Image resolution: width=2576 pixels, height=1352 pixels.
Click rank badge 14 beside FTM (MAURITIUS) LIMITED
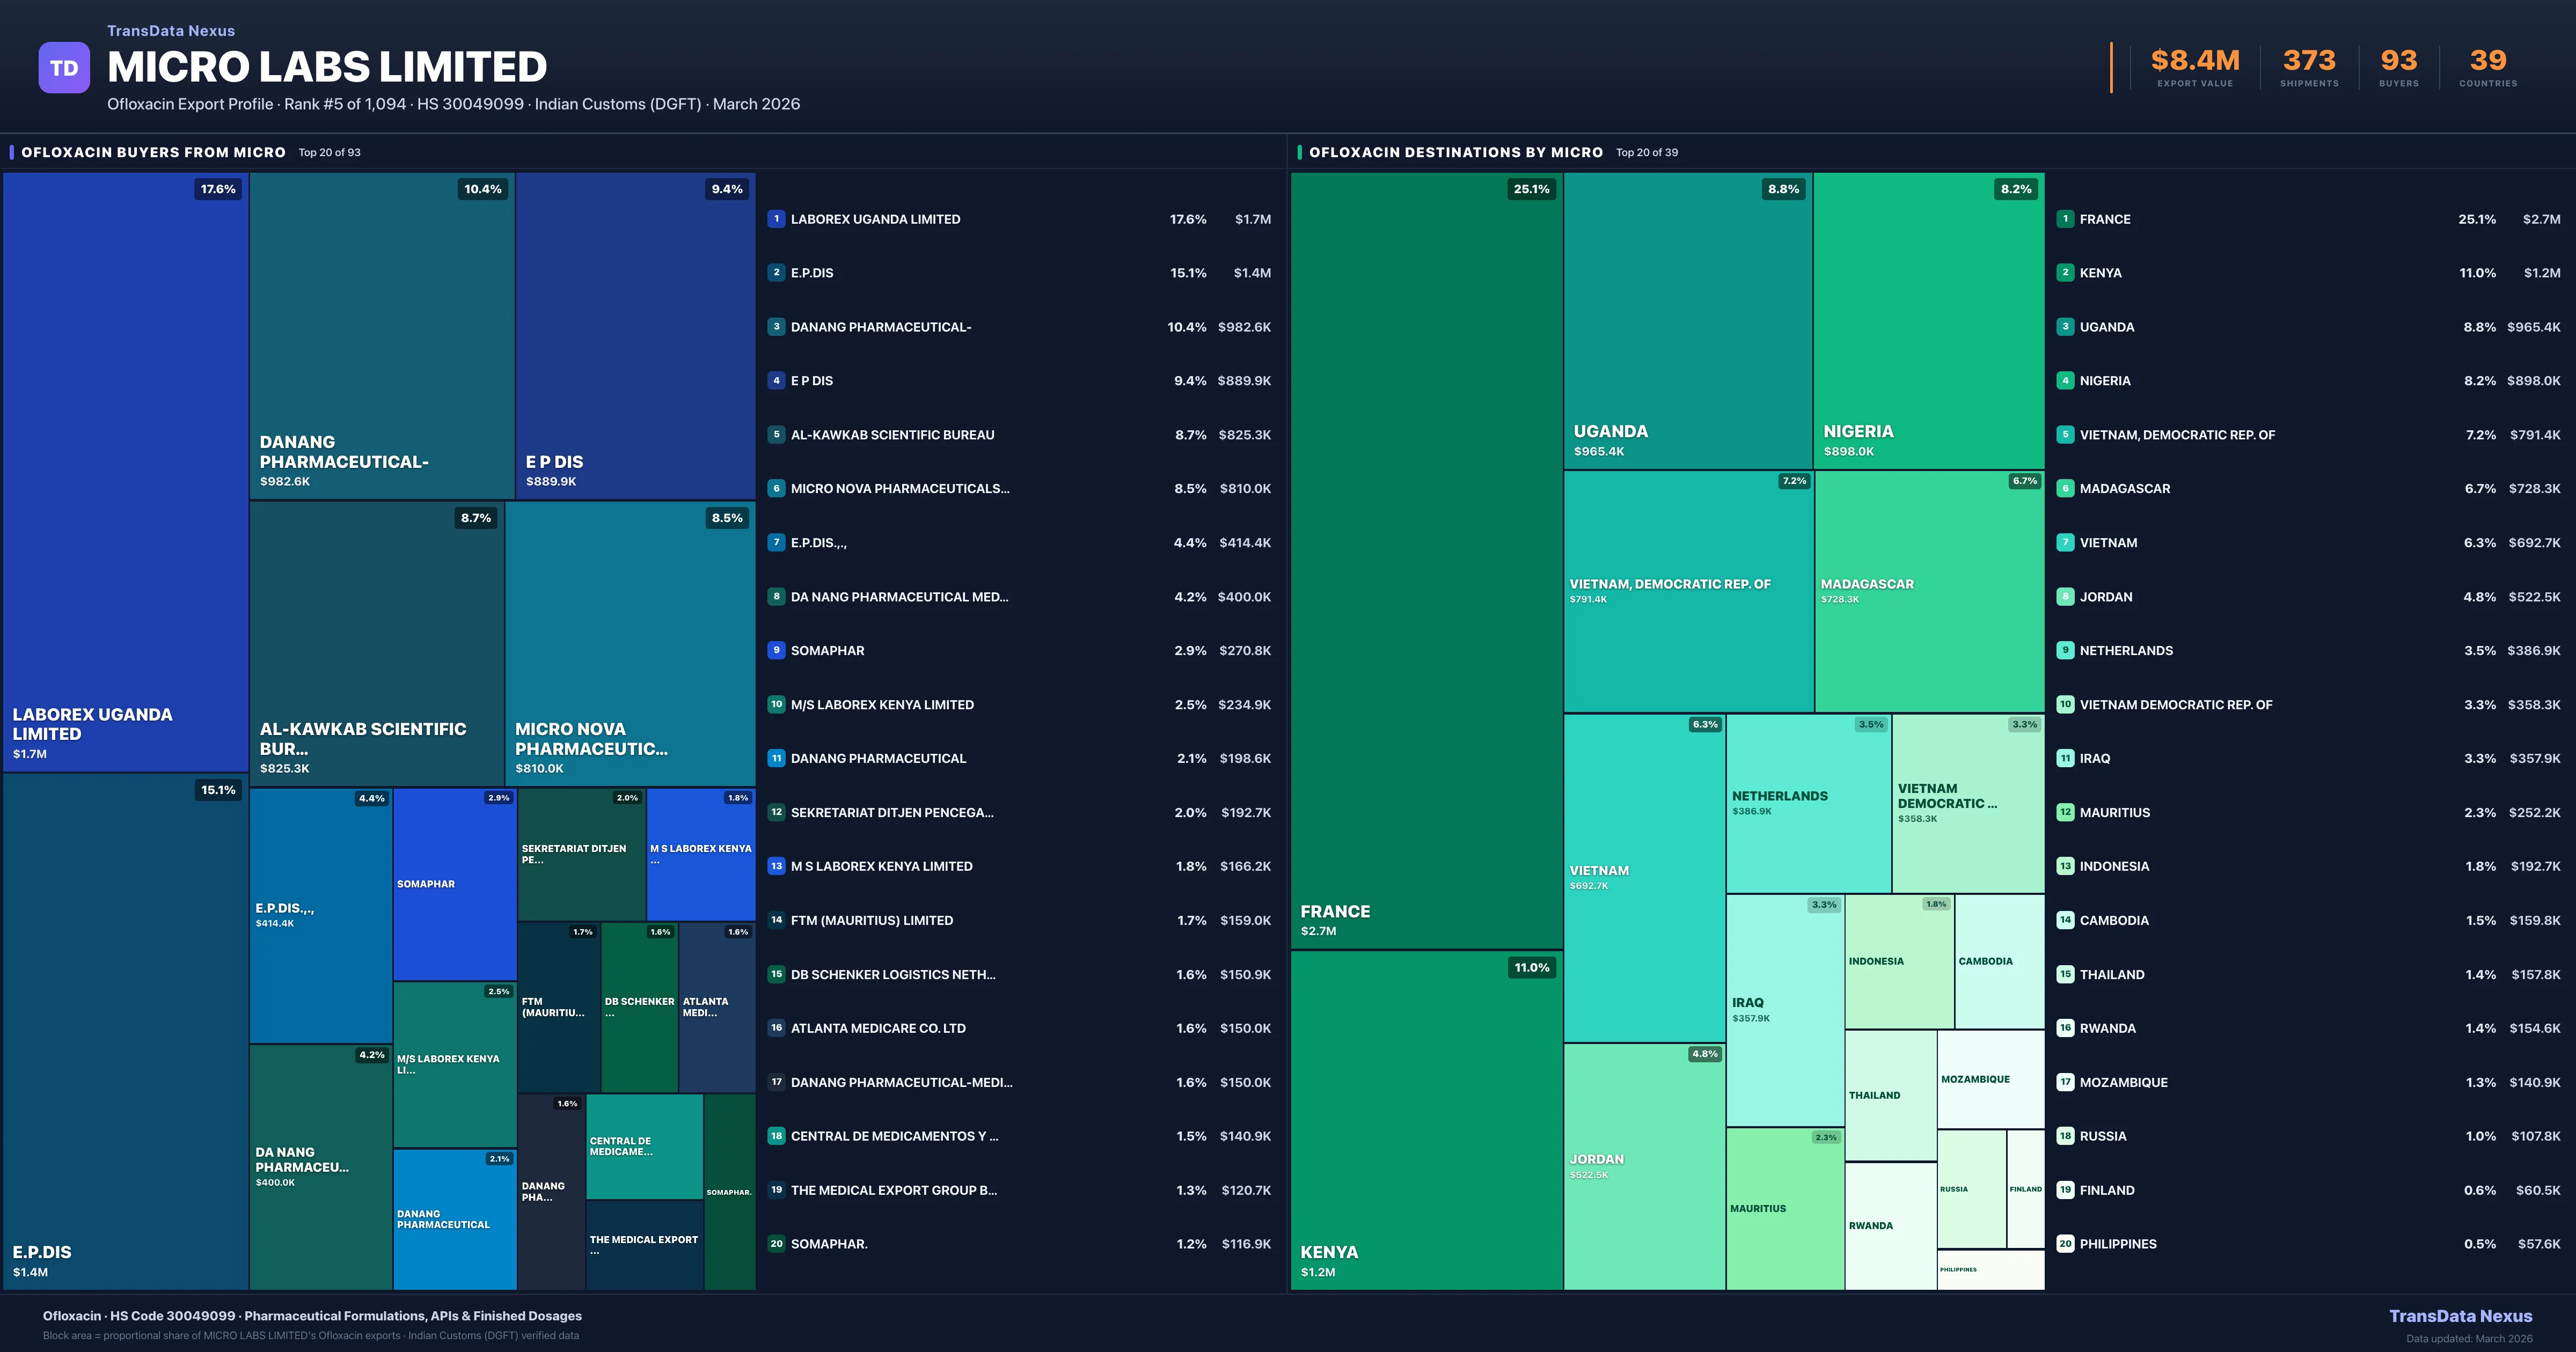tap(776, 920)
